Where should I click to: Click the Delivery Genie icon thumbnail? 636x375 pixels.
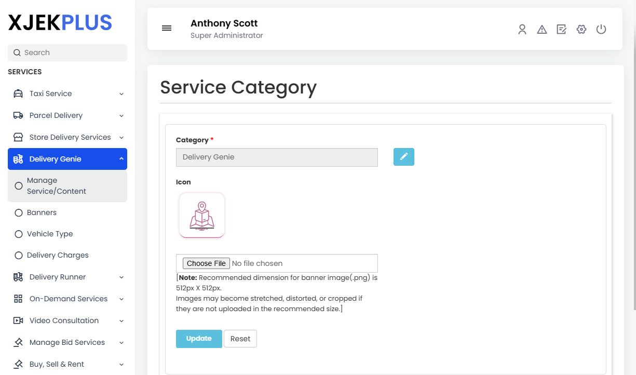(202, 215)
